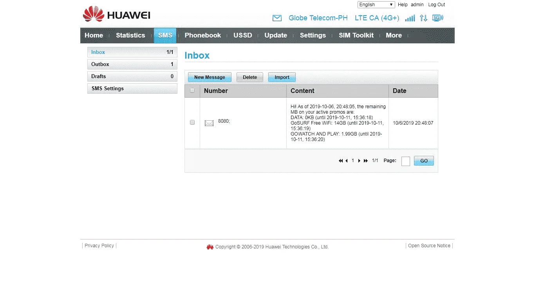This screenshot has width=535, height=300.
Task: Click the Globe Telecom-PH operator name
Action: pos(318,18)
